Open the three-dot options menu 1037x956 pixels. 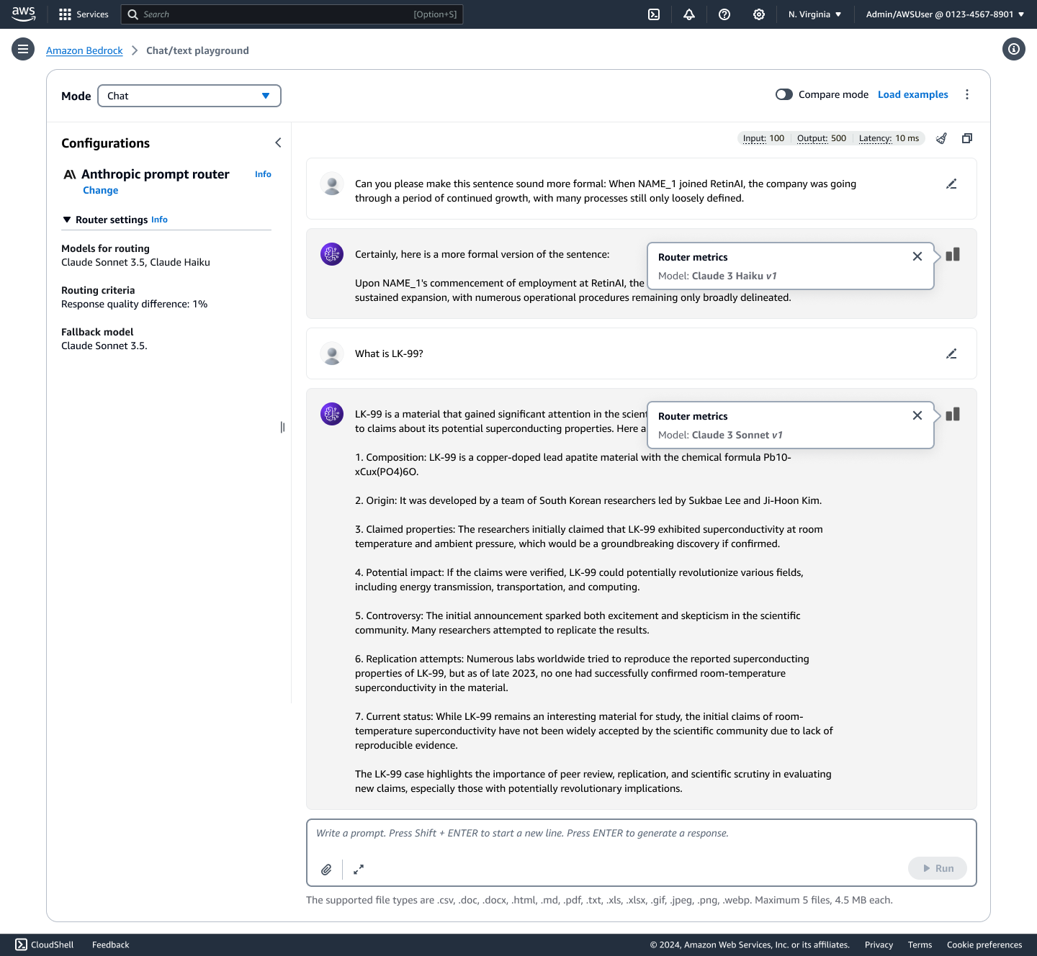tap(967, 94)
